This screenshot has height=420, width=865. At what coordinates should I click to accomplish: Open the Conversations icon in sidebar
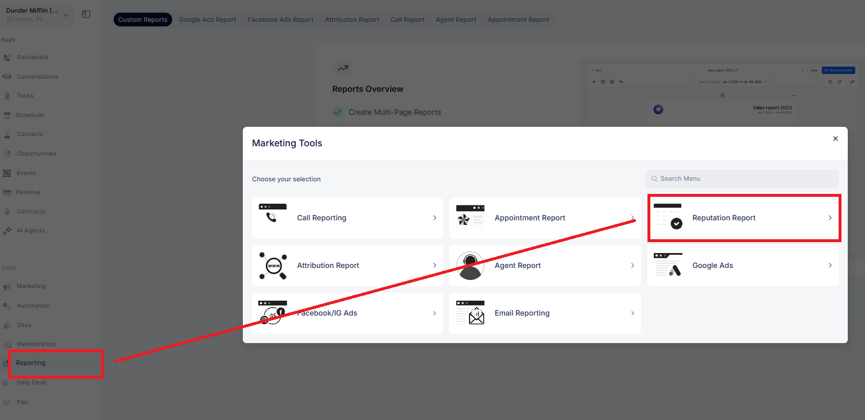pyautogui.click(x=7, y=77)
